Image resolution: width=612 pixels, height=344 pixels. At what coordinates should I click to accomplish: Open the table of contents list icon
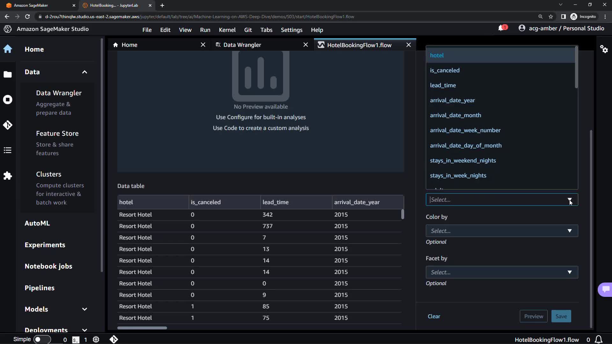[x=8, y=150]
